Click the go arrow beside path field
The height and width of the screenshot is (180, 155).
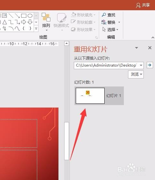(x=150, y=65)
